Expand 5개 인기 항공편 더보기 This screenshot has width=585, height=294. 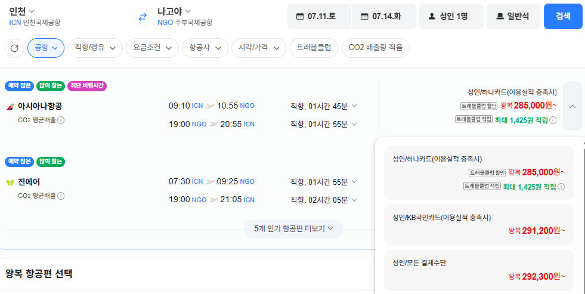pyautogui.click(x=293, y=229)
